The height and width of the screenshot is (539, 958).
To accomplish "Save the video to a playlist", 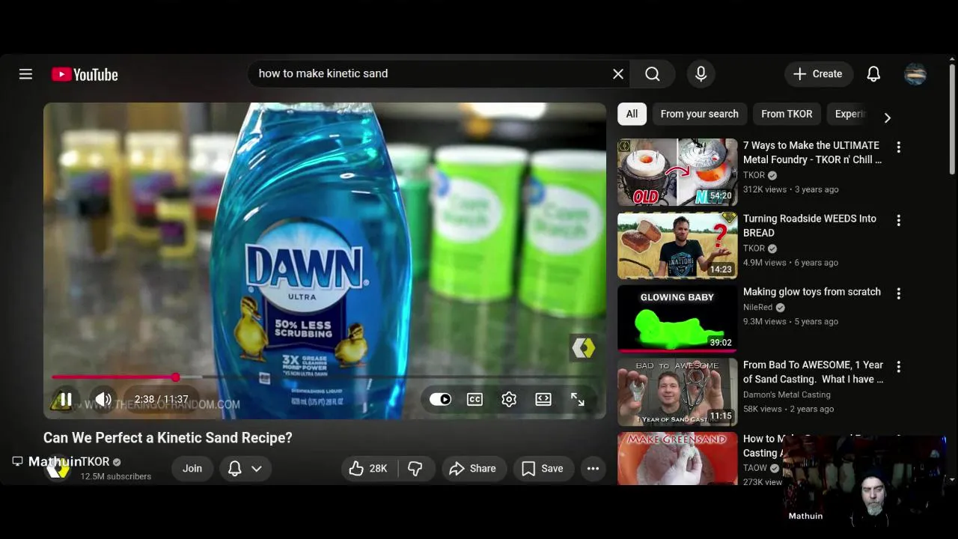I will pos(543,469).
